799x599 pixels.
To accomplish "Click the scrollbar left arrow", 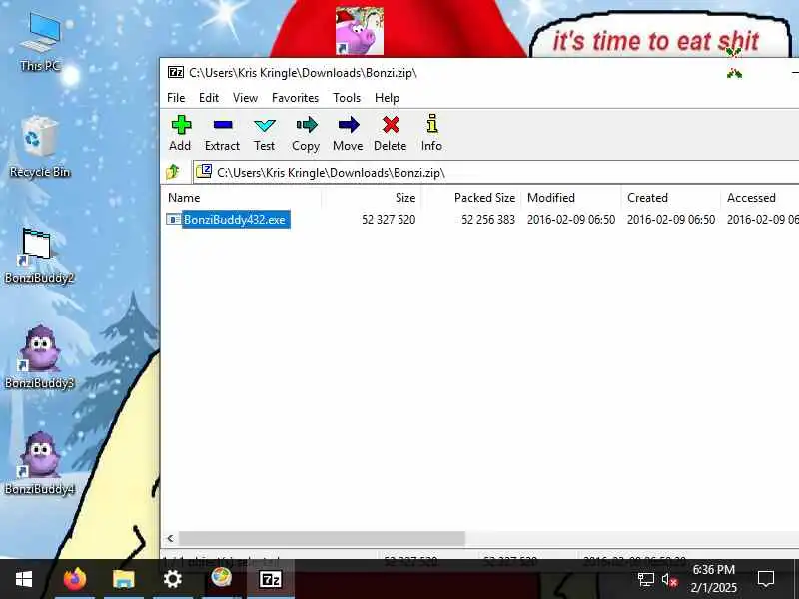I will 170,538.
